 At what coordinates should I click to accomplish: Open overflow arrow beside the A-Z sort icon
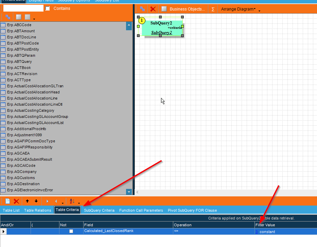pos(79,203)
